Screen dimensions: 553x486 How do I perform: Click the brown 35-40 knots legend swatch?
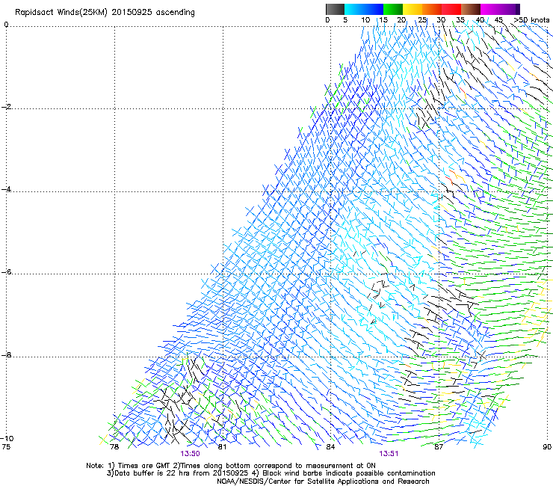[x=471, y=9]
